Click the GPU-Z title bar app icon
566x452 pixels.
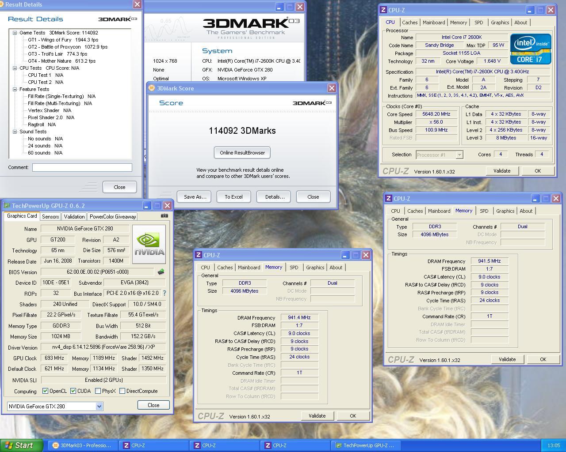[7, 206]
